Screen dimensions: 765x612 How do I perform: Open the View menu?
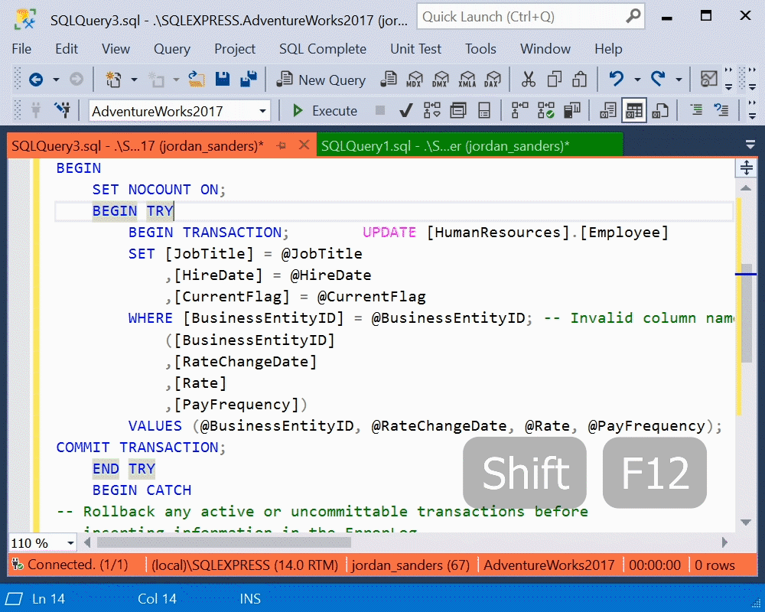click(x=116, y=49)
